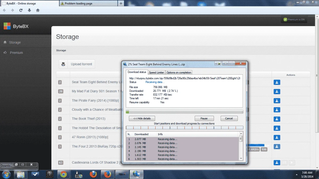The width and height of the screenshot is (319, 179).
Task: Click badge 63 beside Castlevania row
Action: point(61,163)
